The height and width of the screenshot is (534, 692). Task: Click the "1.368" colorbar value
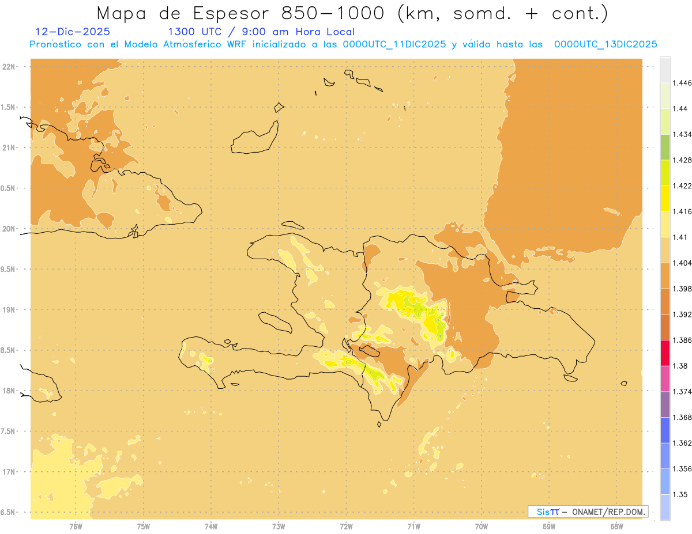682,417
